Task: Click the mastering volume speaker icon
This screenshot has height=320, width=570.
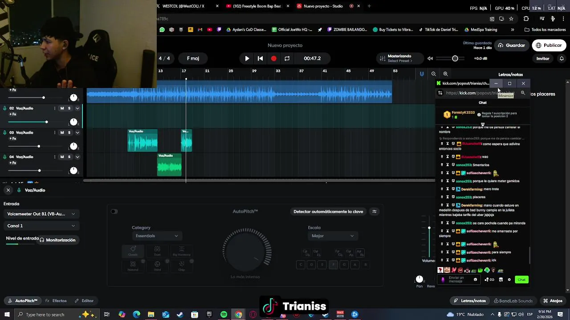Action: pos(430,58)
